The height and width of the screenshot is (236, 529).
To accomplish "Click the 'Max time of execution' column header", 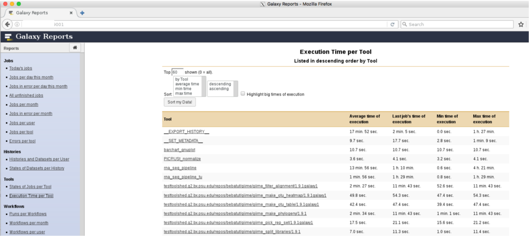I will (484, 119).
